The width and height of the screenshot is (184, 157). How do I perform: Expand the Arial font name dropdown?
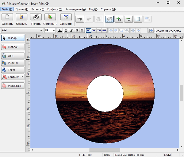pyautogui.click(x=41, y=30)
